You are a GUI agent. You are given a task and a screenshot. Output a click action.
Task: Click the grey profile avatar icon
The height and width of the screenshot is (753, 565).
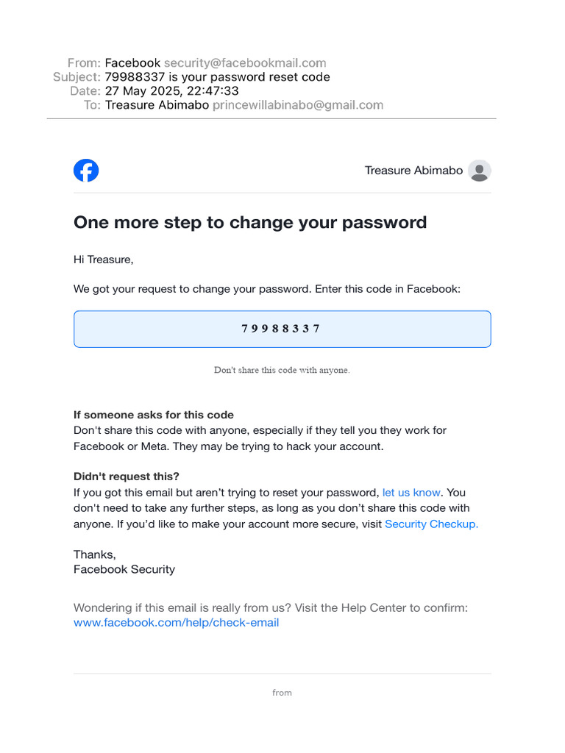click(480, 171)
